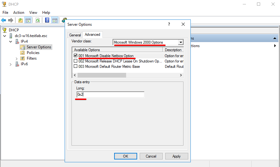Open the Action menu
Screen dimensions: 280x167
[x=19, y=13]
